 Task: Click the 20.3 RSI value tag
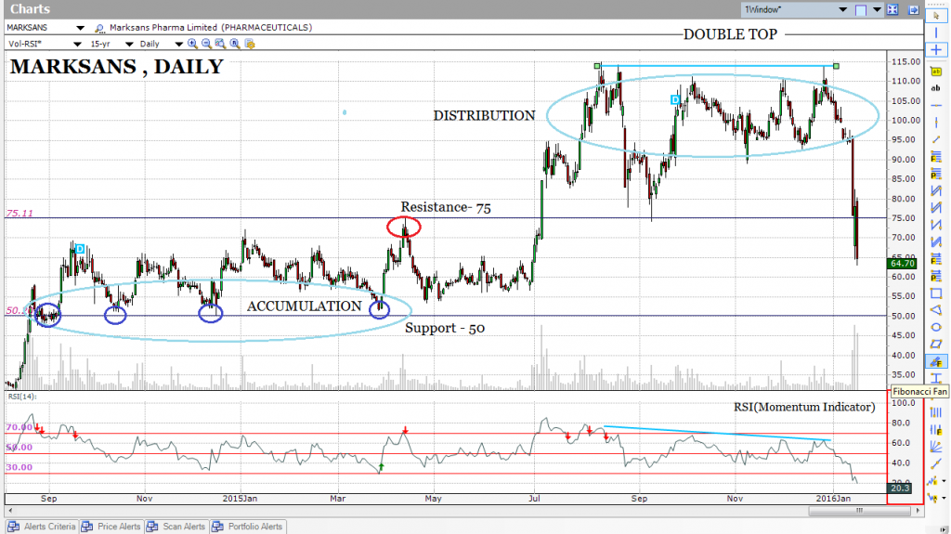900,488
